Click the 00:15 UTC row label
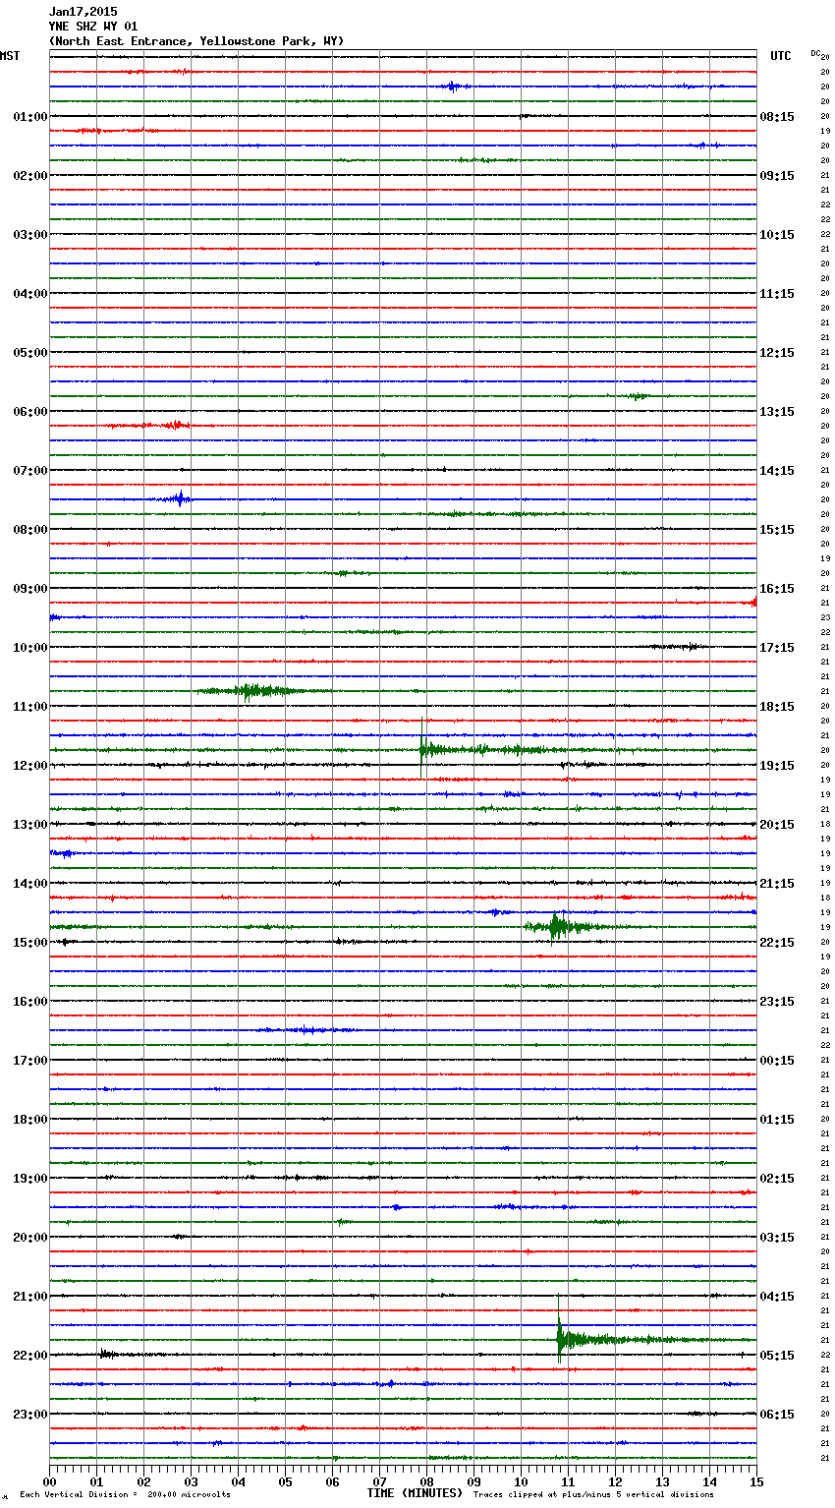This screenshot has height=1508, width=835. point(777,1061)
